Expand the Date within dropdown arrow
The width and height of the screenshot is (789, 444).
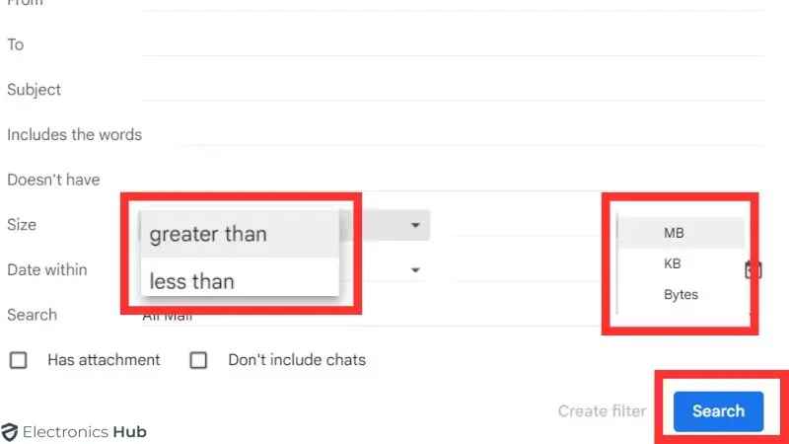point(415,269)
